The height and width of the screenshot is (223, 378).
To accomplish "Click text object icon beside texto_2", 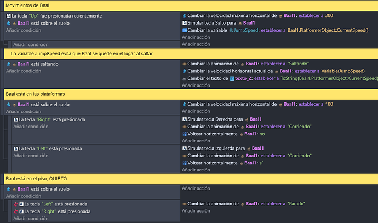I will coord(232,78).
